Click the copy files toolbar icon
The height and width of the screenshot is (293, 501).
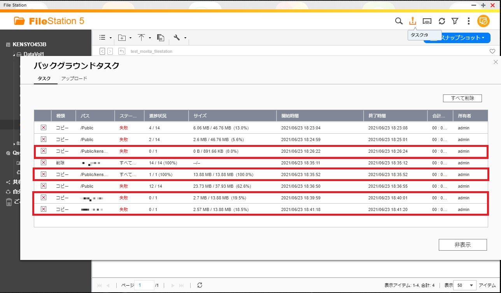(x=161, y=38)
